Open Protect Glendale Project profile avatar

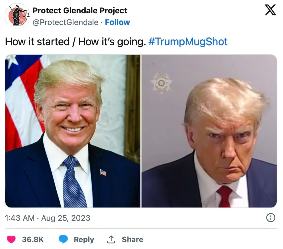[17, 16]
